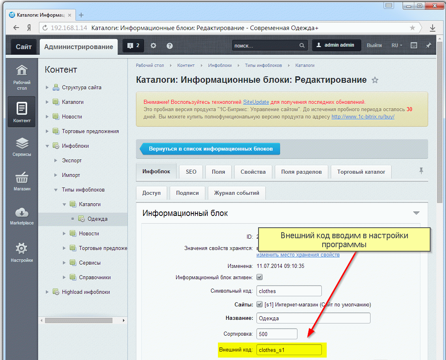Collapse Типы инфоблоков node

coord(56,190)
